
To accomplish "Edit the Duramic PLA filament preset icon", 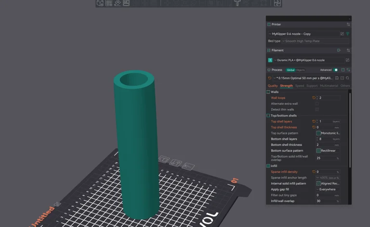I will coord(347,60).
